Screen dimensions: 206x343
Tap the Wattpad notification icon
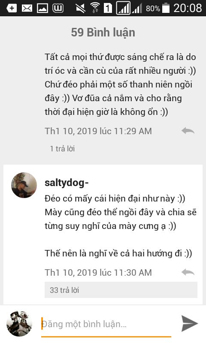tap(58, 8)
